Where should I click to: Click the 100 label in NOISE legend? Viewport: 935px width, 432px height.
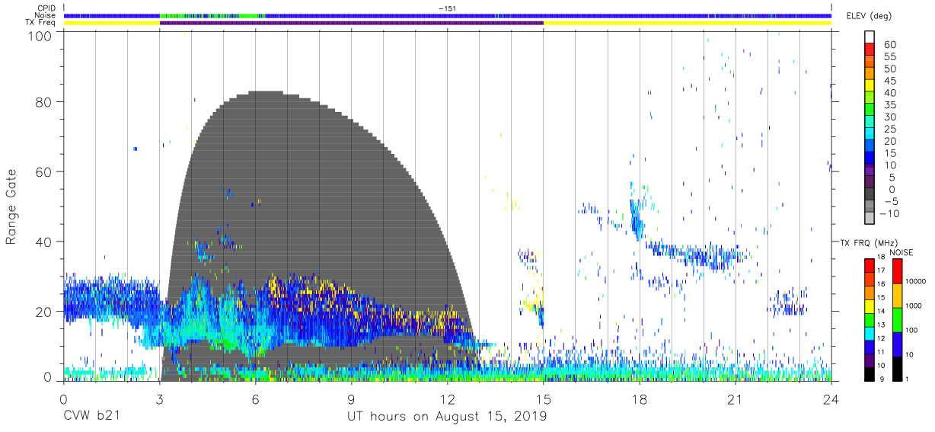click(911, 331)
